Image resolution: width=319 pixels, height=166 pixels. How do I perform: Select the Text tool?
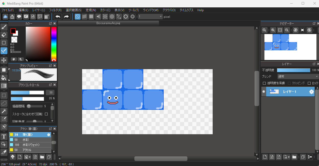click(x=4, y=137)
